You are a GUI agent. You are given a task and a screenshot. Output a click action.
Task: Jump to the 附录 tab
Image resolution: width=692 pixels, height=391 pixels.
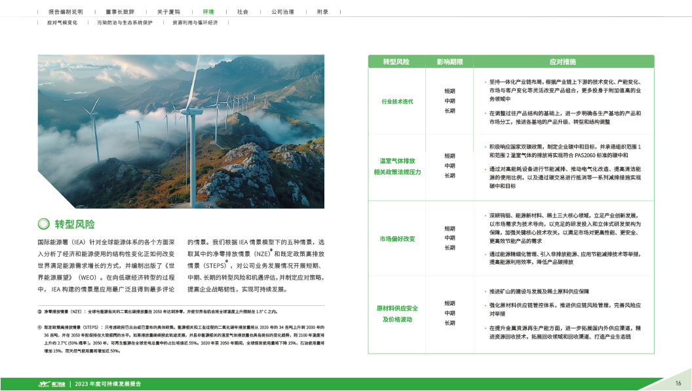tap(322, 12)
